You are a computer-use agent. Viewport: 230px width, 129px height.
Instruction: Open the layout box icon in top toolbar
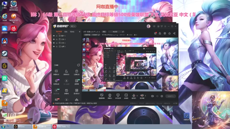coord(165,33)
